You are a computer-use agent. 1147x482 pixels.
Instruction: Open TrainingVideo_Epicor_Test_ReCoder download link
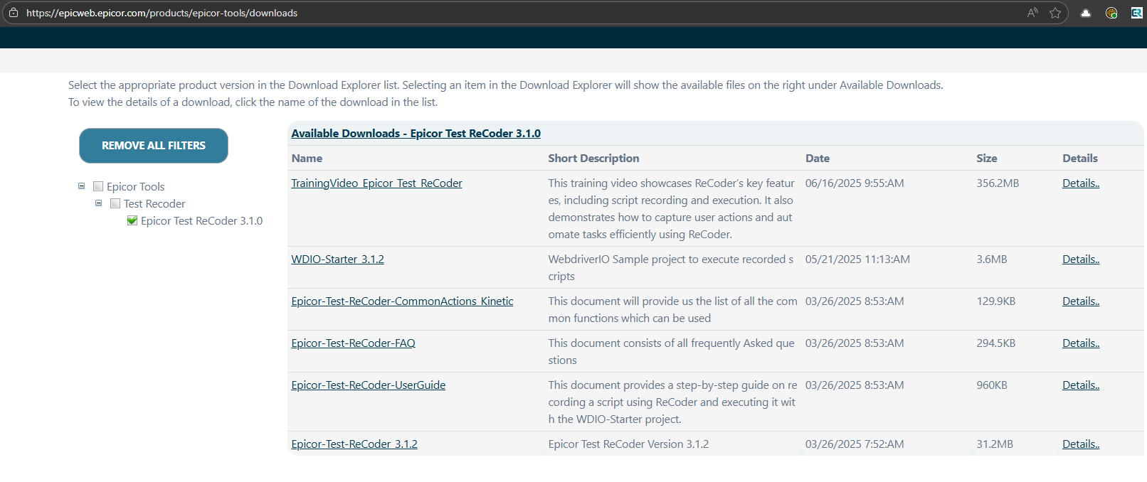(376, 183)
